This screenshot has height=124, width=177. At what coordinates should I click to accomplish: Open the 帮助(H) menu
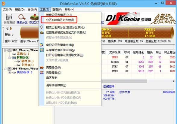pos(70,10)
